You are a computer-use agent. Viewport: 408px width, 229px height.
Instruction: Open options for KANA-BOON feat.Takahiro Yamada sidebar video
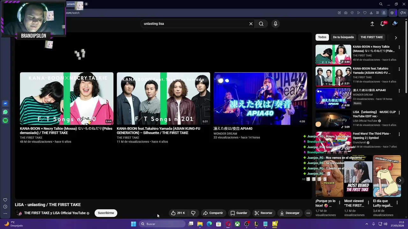pyautogui.click(x=399, y=69)
